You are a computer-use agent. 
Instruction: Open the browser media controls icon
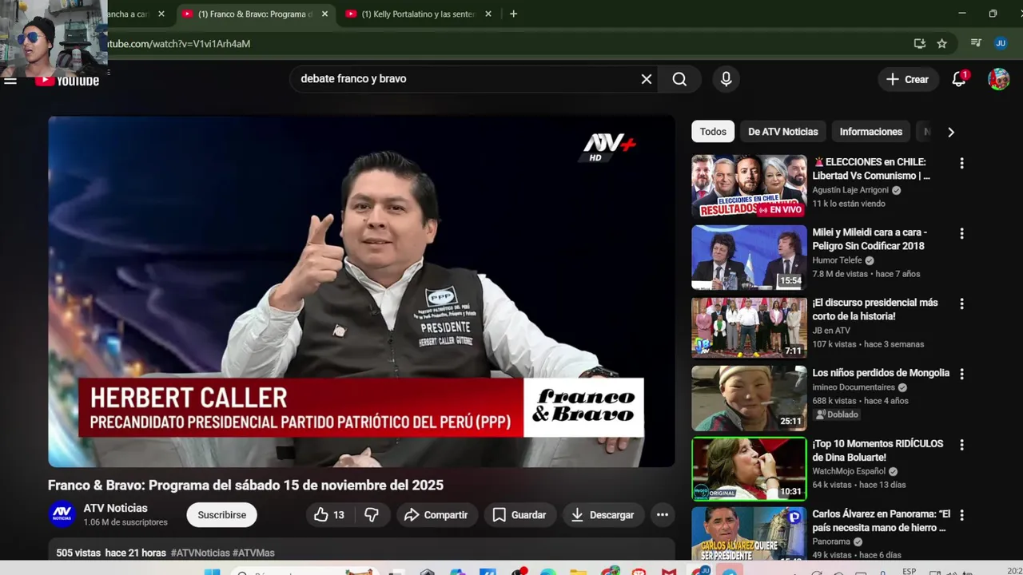pyautogui.click(x=976, y=43)
